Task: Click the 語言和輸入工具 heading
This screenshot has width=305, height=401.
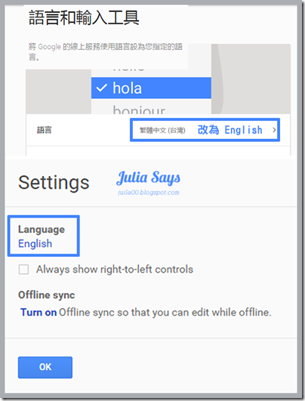Action: point(84,17)
